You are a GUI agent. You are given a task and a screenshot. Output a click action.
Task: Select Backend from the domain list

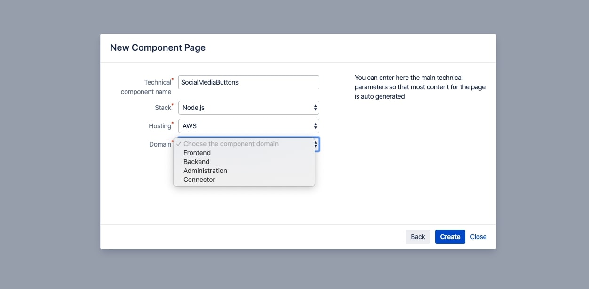pyautogui.click(x=197, y=162)
